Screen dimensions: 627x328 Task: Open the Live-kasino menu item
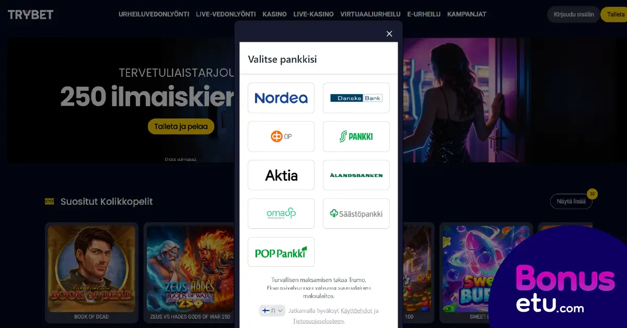tap(313, 14)
